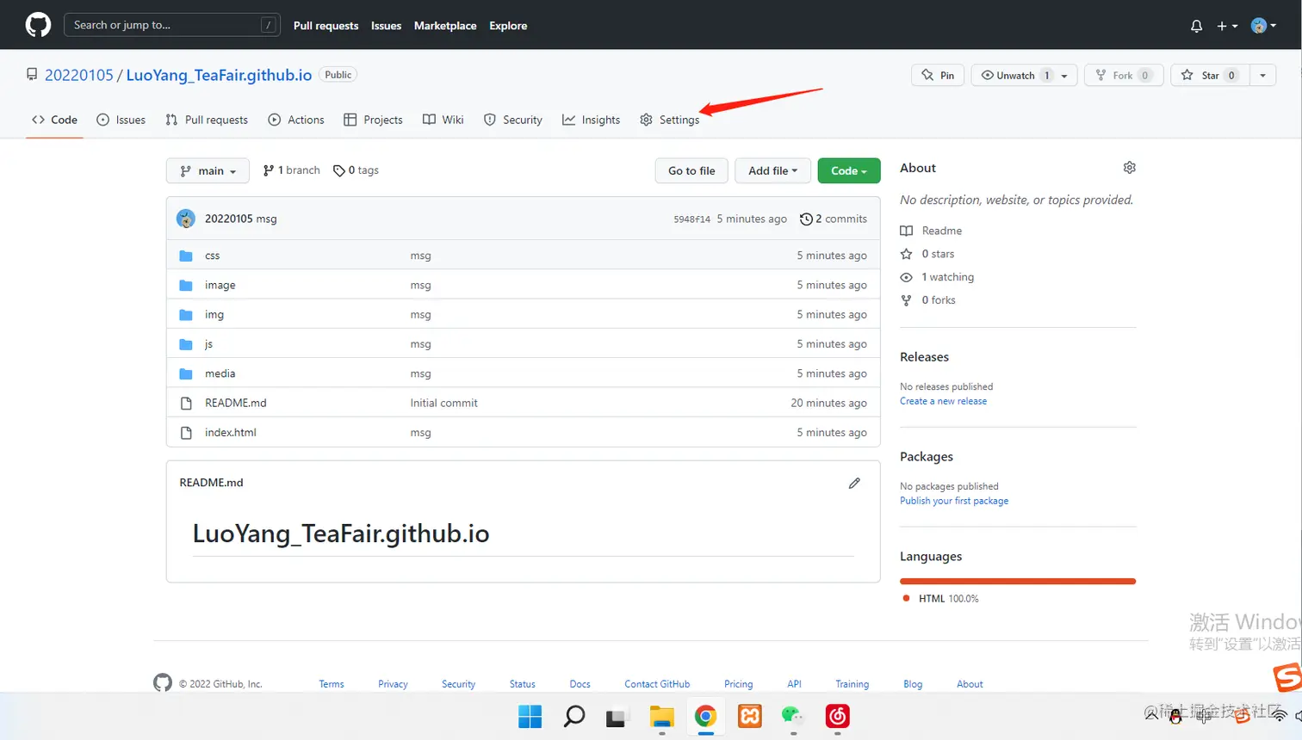Star this repository

click(x=1210, y=76)
